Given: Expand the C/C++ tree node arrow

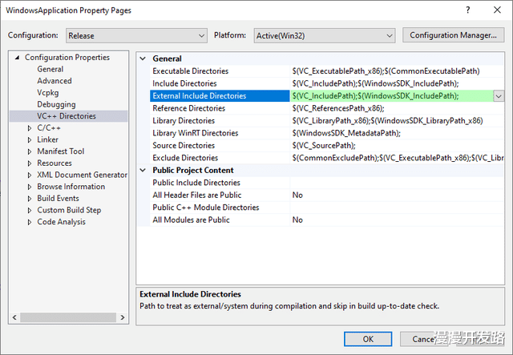Looking at the screenshot, I should (30, 128).
